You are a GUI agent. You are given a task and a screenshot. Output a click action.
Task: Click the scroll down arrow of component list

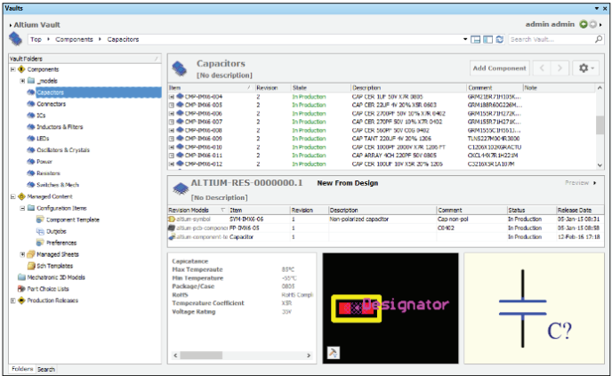[x=600, y=165]
